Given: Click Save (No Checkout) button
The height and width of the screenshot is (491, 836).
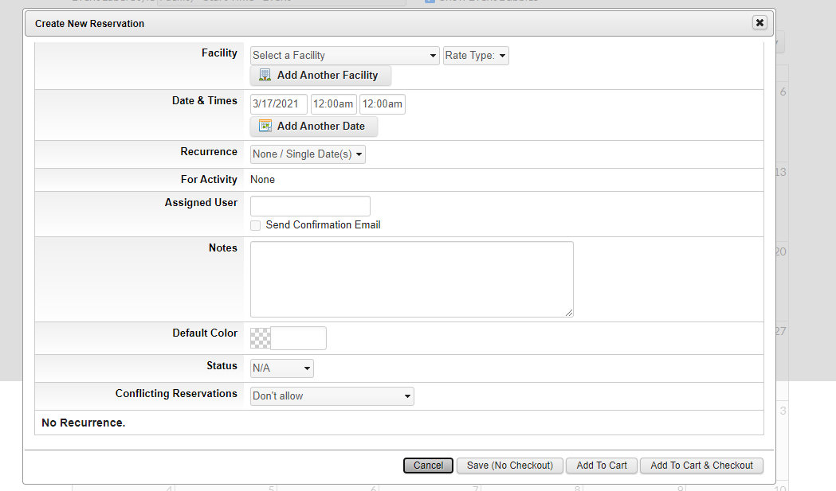Looking at the screenshot, I should pos(510,466).
